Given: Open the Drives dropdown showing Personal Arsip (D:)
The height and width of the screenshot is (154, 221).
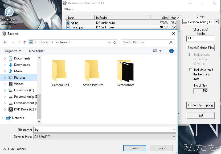Looking at the screenshot, I should (x=217, y=22).
